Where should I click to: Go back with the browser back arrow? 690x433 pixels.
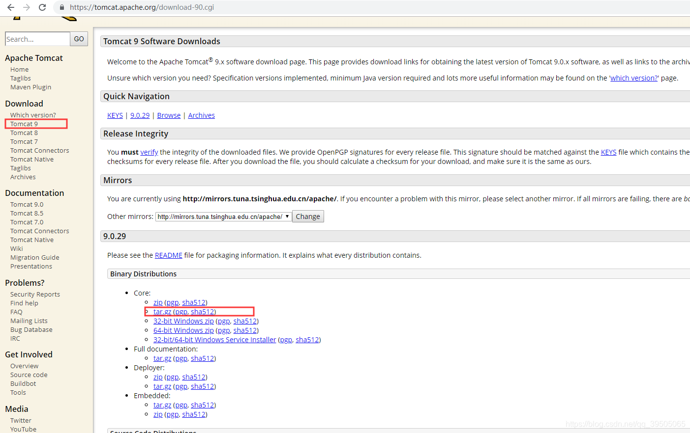coord(11,7)
